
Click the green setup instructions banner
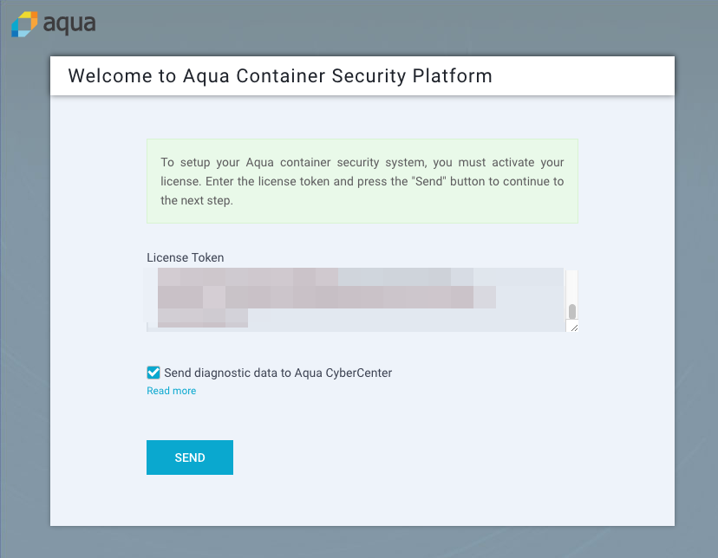pyautogui.click(x=362, y=180)
